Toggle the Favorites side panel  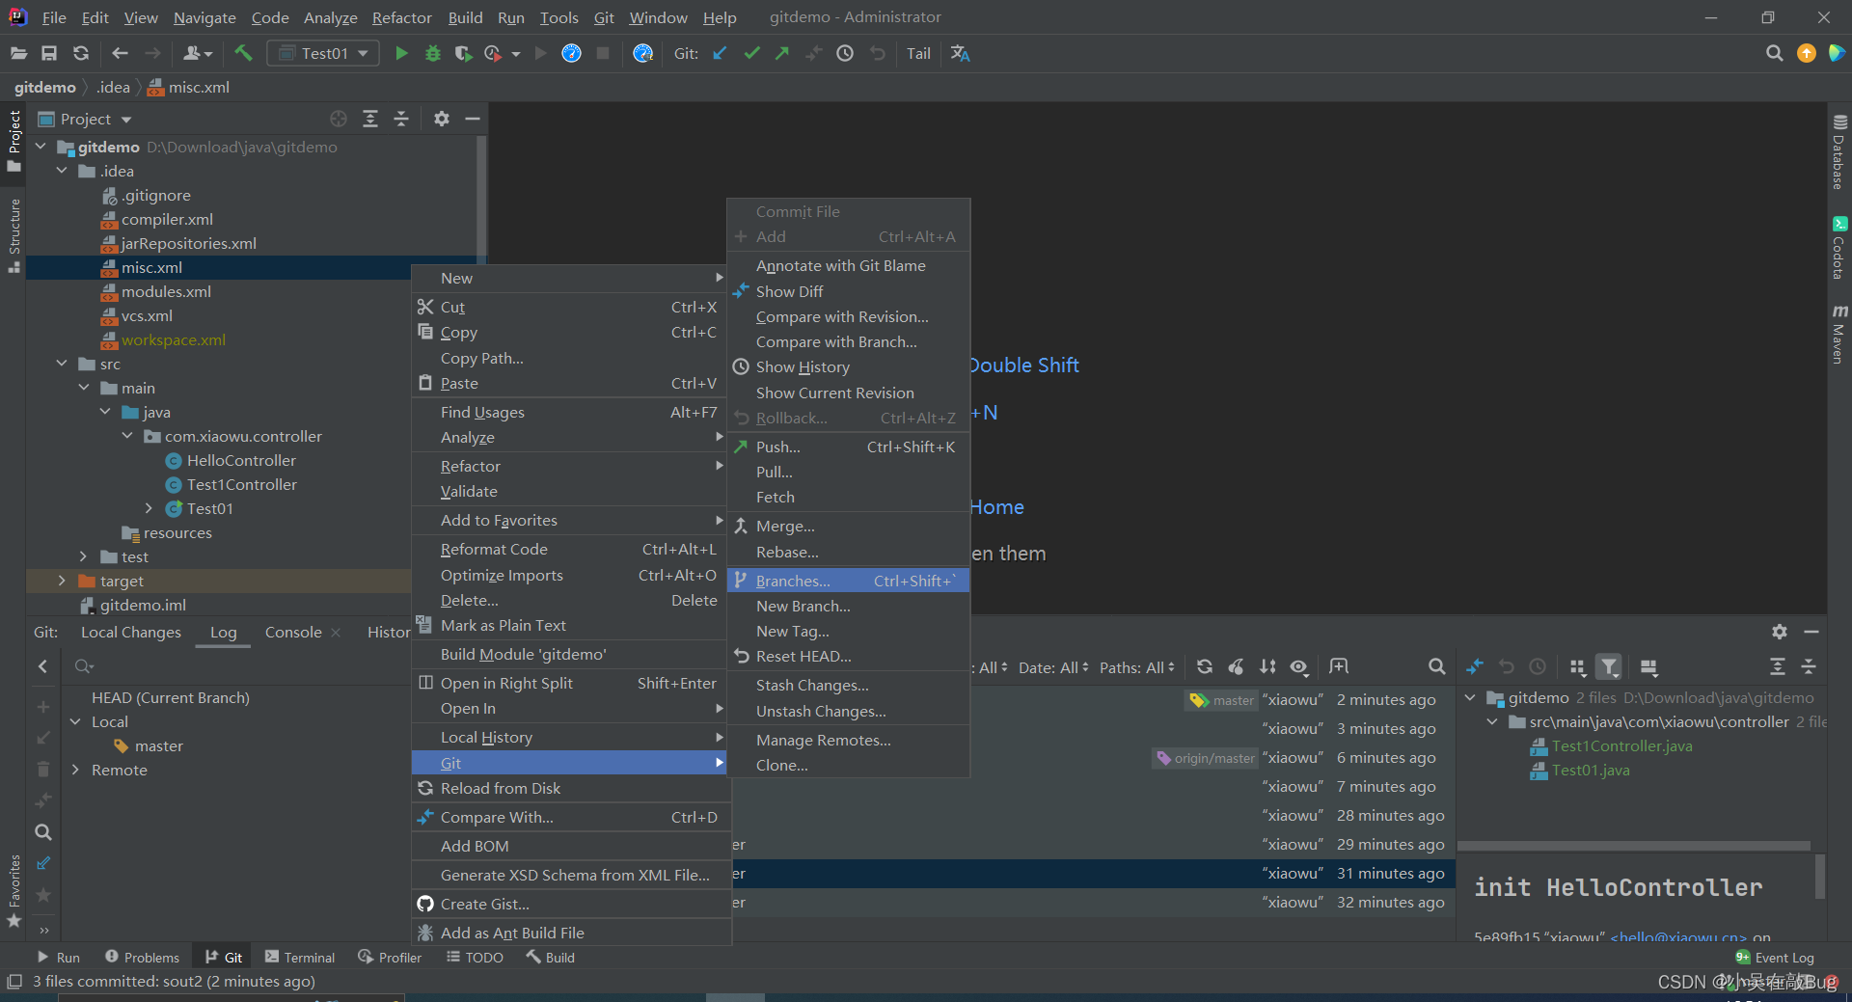click(x=14, y=890)
